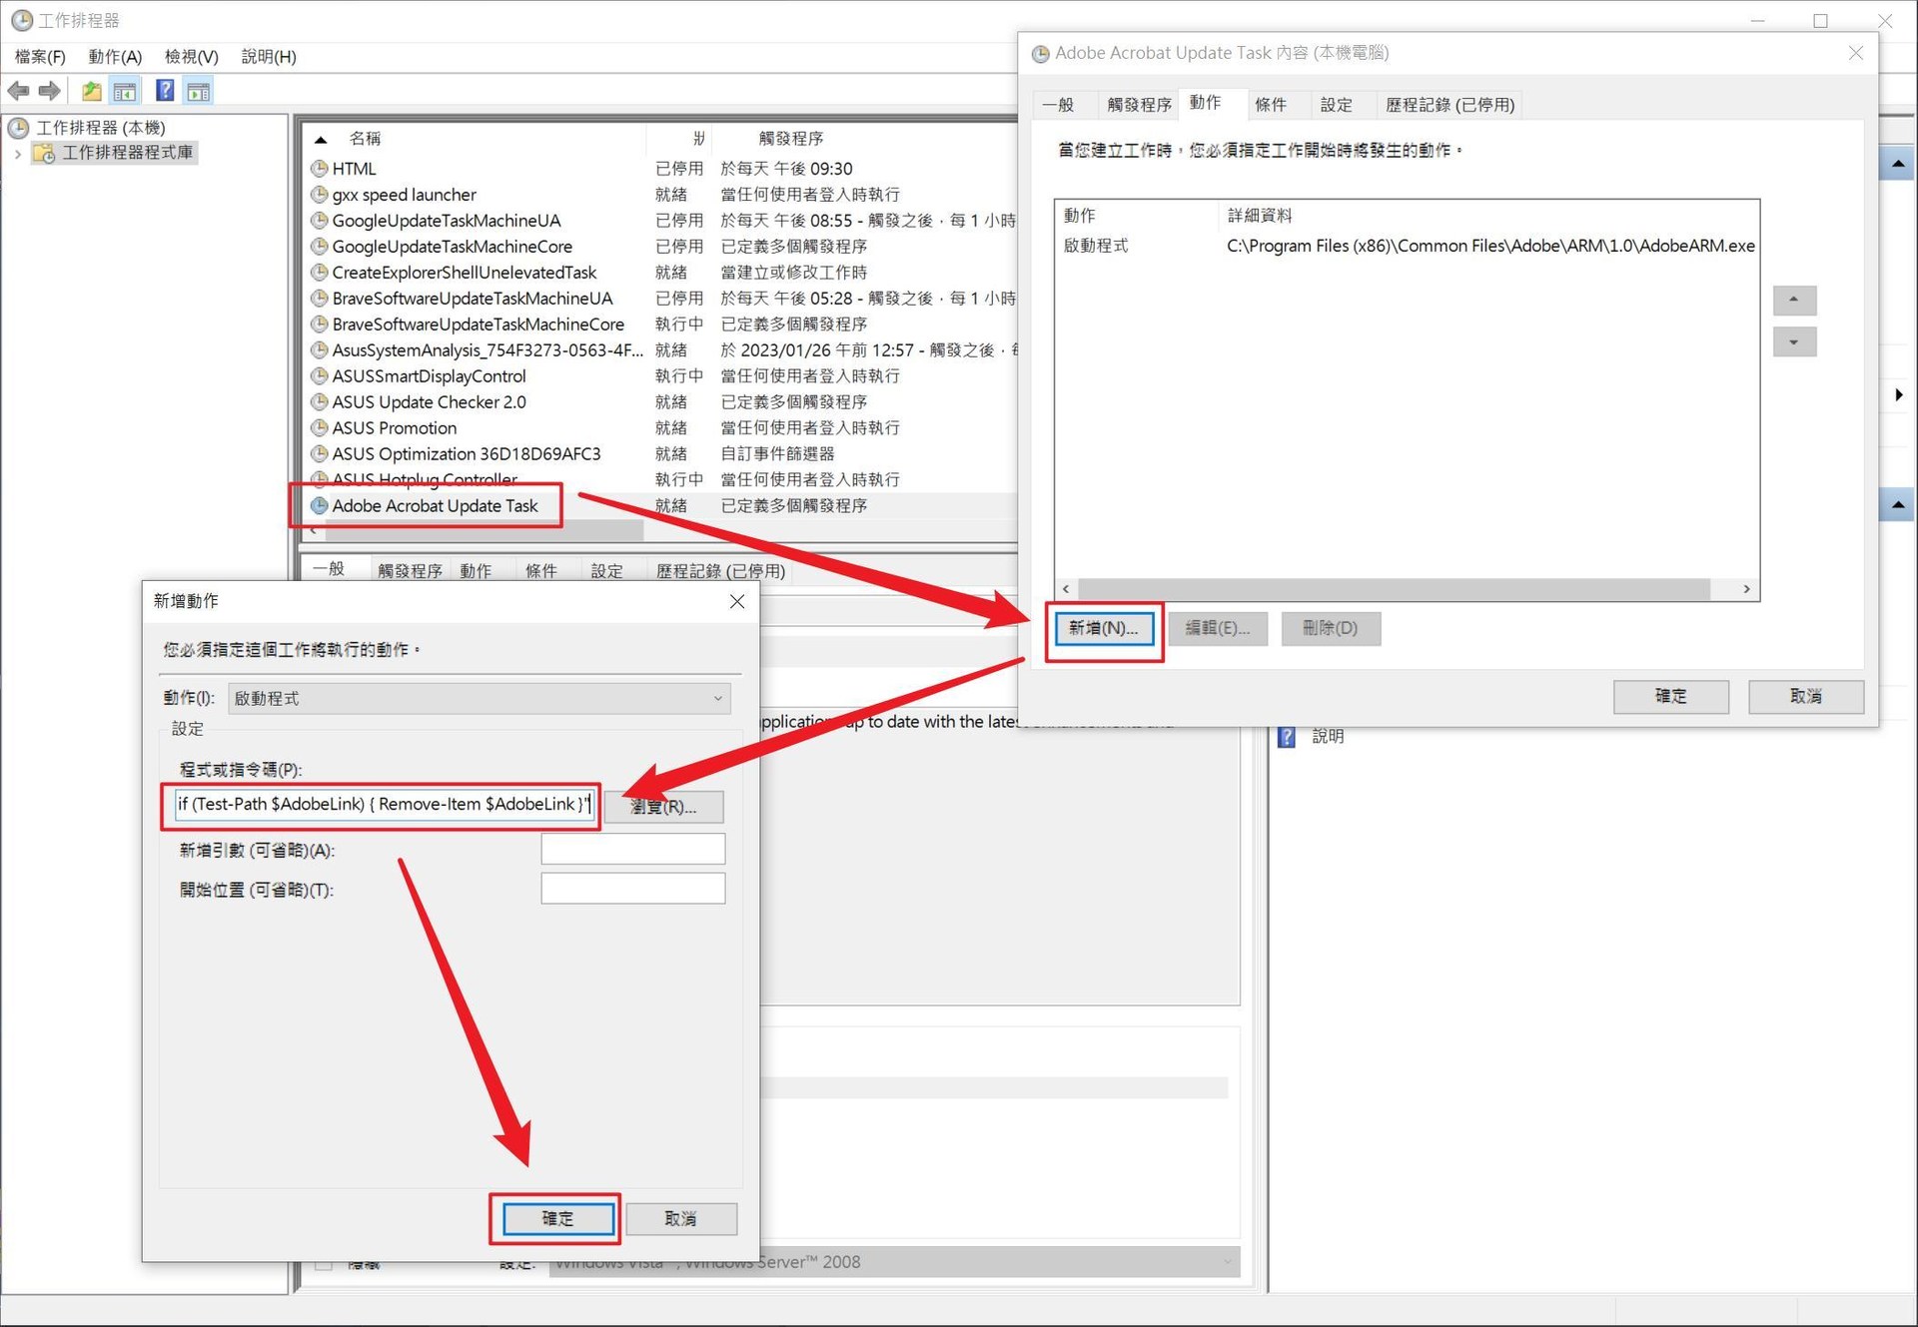
Task: Open 觸發程序 tab in lower details pane
Action: click(x=410, y=571)
